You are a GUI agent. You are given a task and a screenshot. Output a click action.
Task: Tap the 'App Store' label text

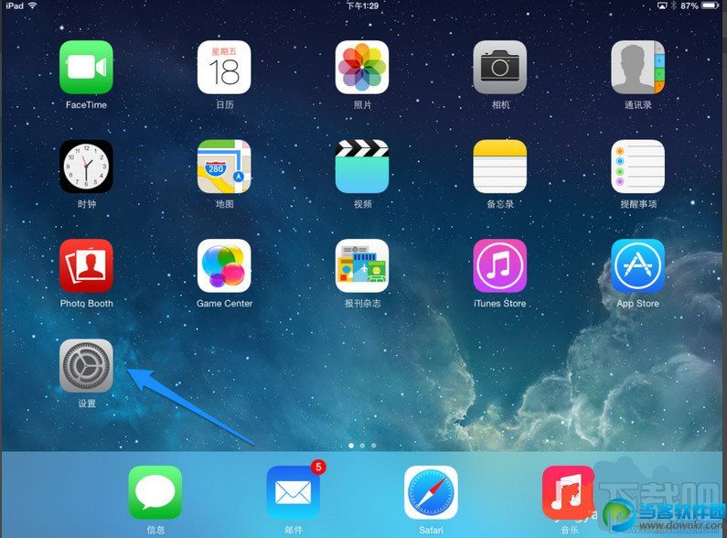tap(638, 304)
